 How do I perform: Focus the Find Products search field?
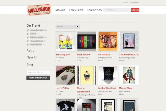click(117, 10)
